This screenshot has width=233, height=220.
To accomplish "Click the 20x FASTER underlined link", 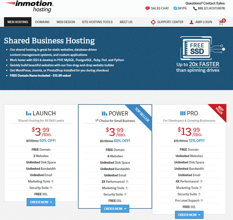I will pos(204,64).
